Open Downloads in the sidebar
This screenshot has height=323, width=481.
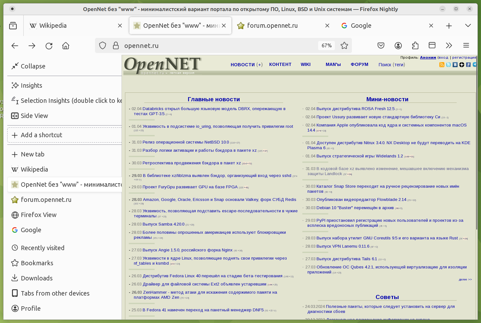[x=64, y=278]
